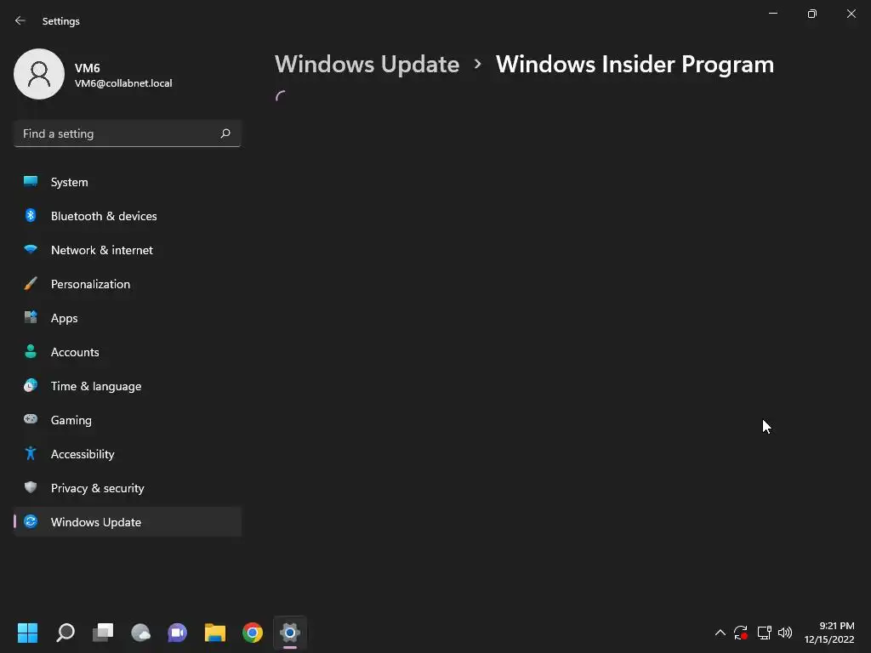Viewport: 871px width, 653px height.
Task: Open the Apps settings page
Action: click(128, 318)
